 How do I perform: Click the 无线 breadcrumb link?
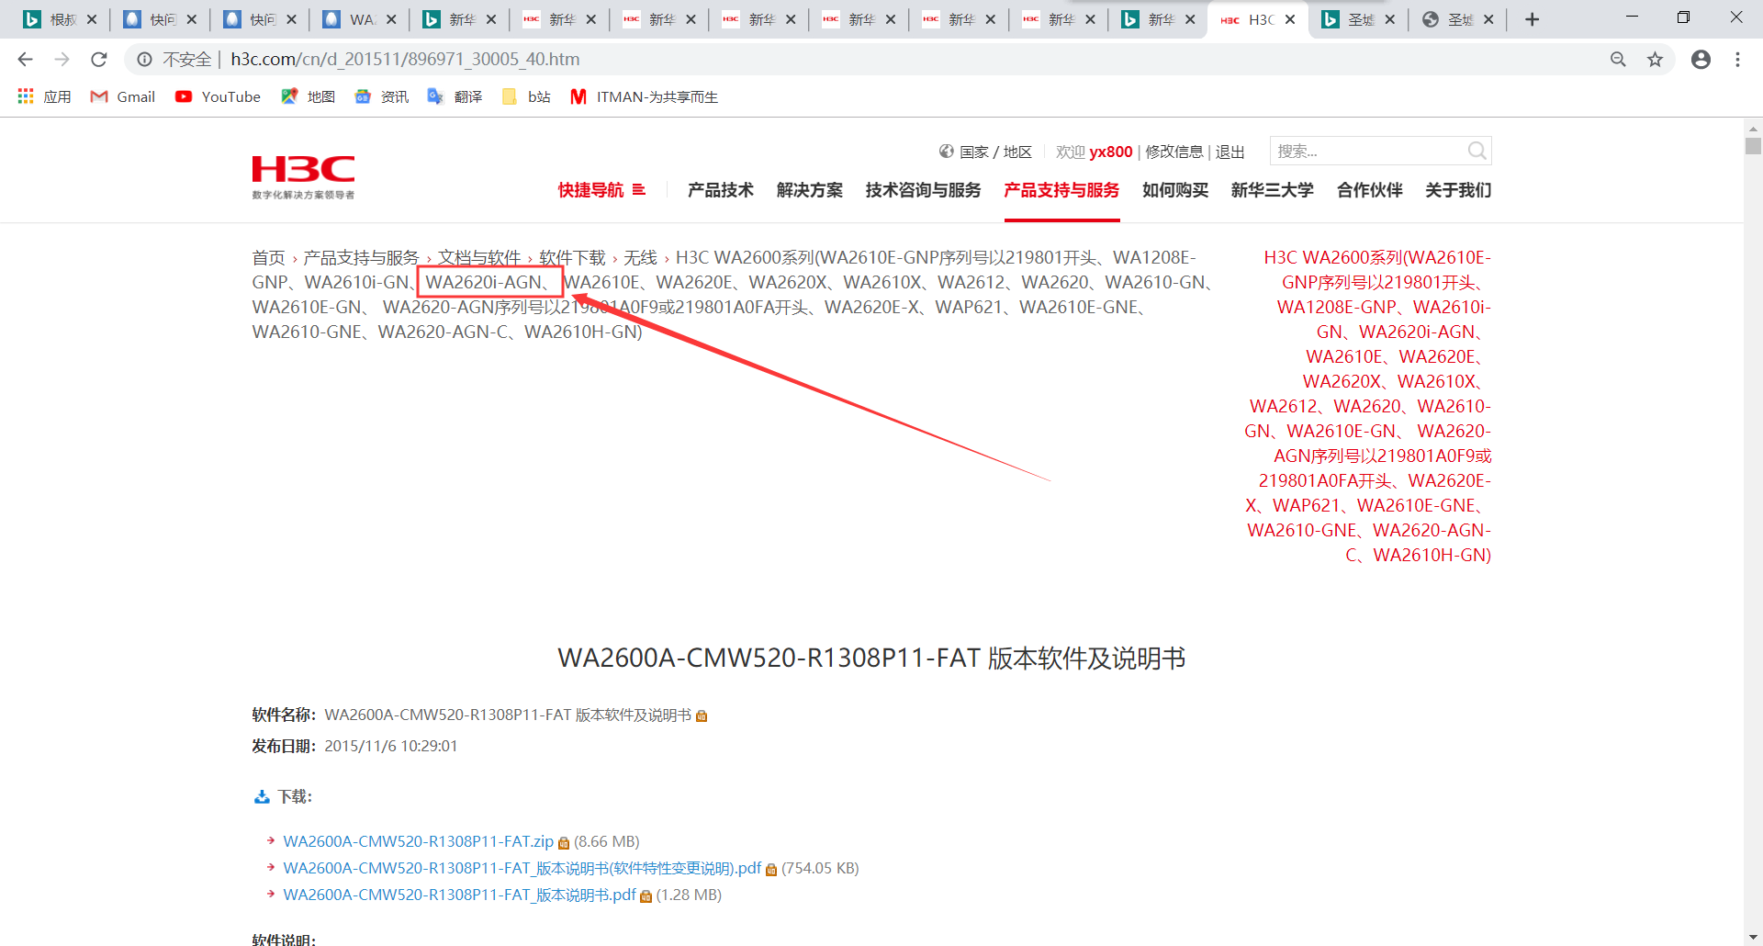pos(641,257)
